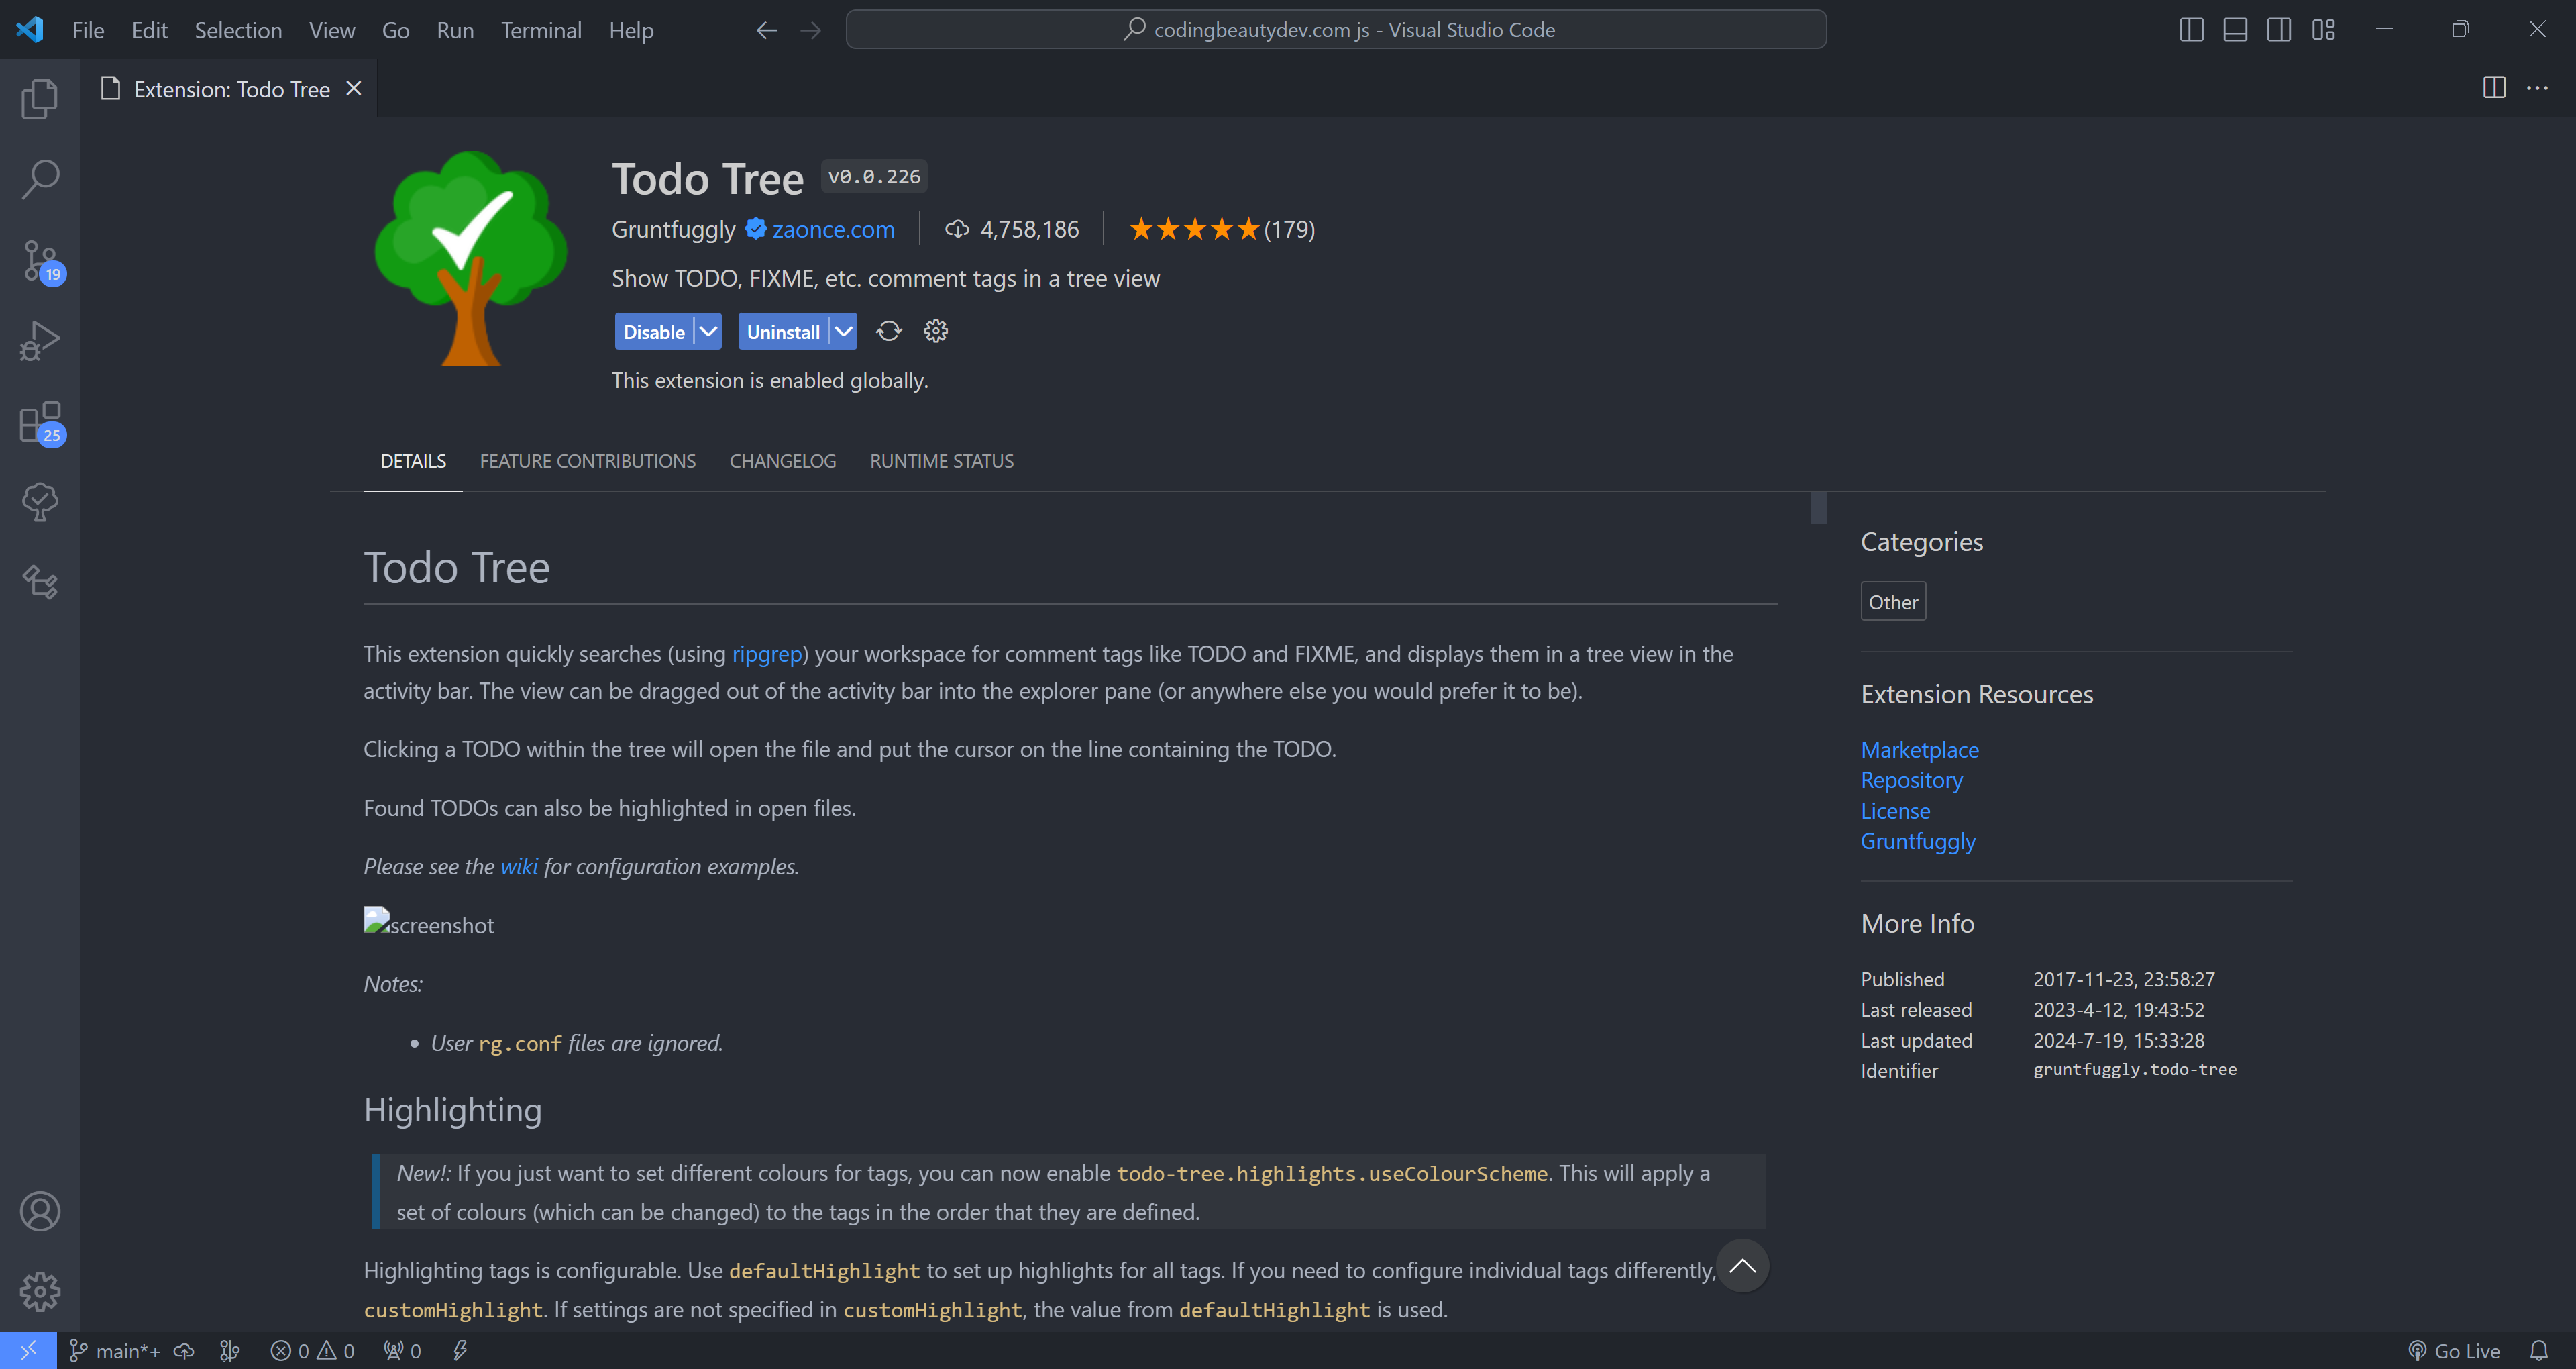Open the Repository link

(1912, 779)
